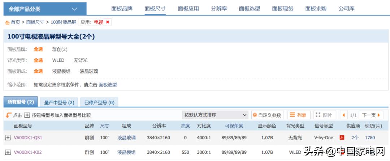Screen dimensions: 390x161
Task: Go to previous page arrow
Action: pyautogui.click(x=343, y=115)
